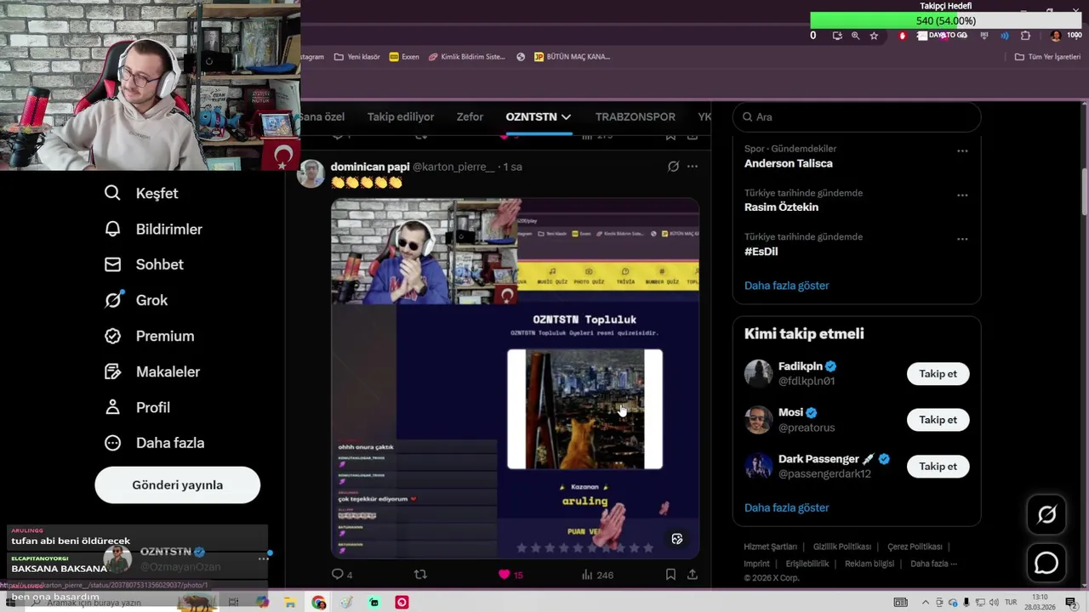1089x612 pixels.
Task: Click the Grok slash-circle icon
Action: point(112,300)
